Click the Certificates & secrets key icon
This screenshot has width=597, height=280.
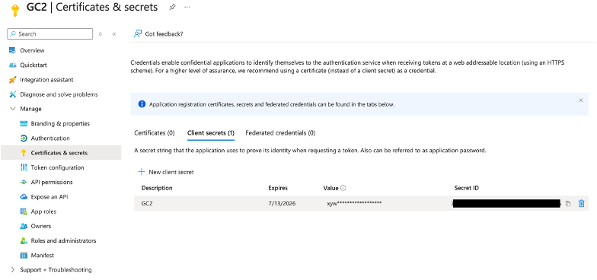(24, 153)
